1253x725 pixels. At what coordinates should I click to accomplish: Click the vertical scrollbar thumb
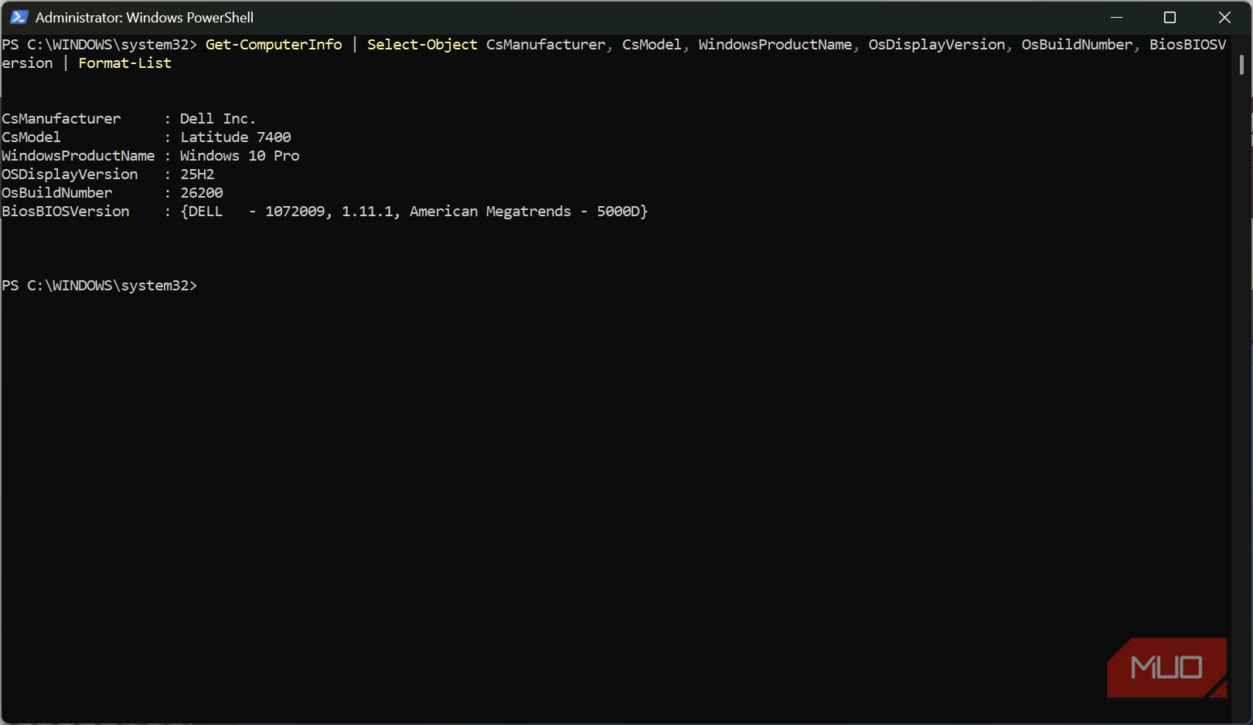pyautogui.click(x=1241, y=64)
